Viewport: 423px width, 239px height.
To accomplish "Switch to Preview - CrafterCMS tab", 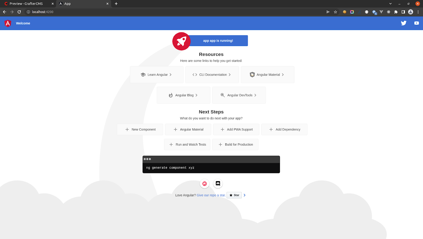I will click(26, 4).
